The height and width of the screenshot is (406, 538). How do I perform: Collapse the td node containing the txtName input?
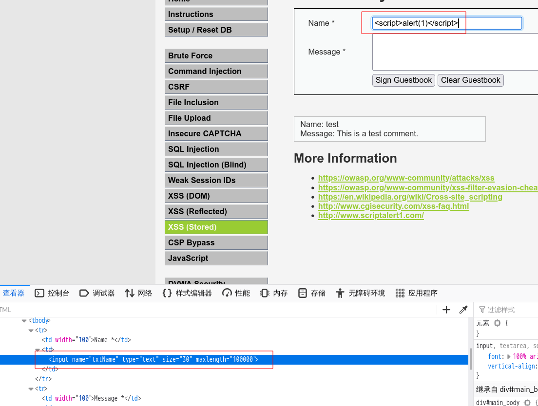click(x=38, y=350)
